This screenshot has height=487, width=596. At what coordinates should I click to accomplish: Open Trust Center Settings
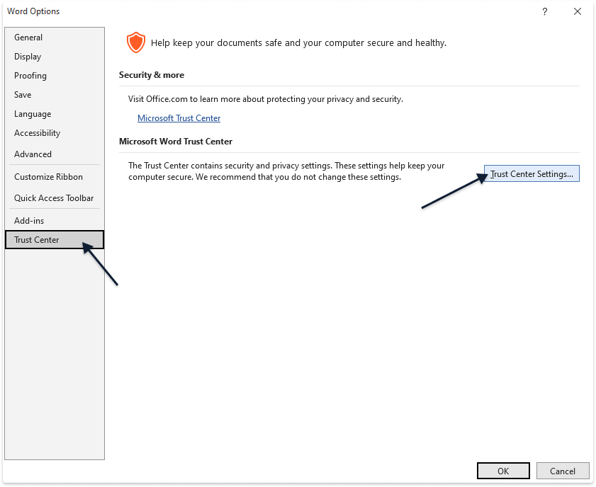(x=532, y=174)
